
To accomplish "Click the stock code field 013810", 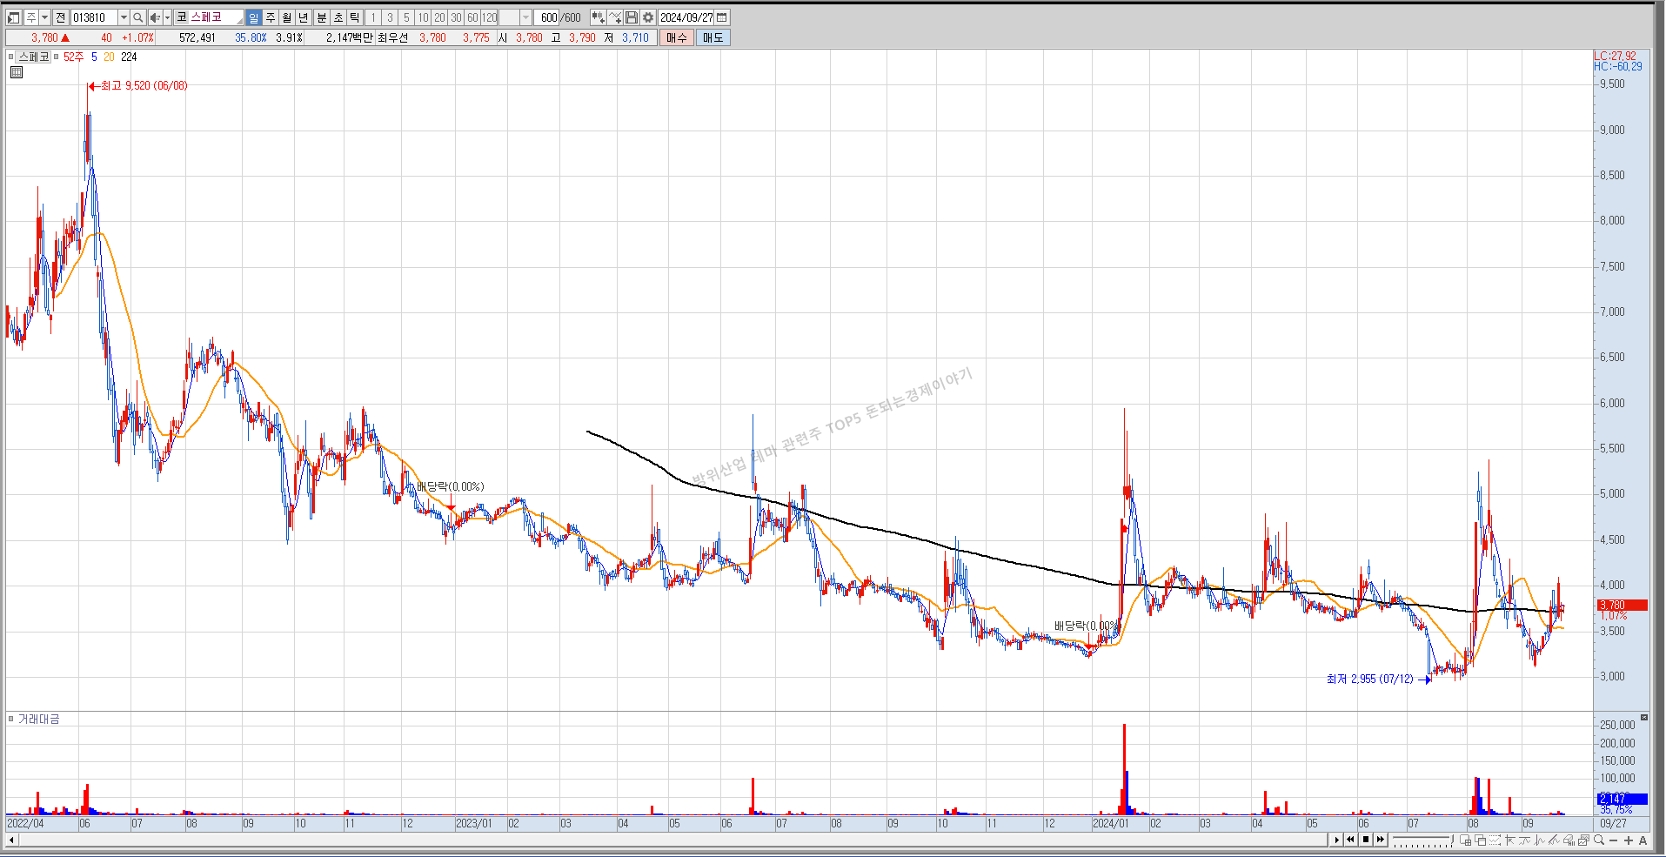I will pyautogui.click(x=93, y=17).
